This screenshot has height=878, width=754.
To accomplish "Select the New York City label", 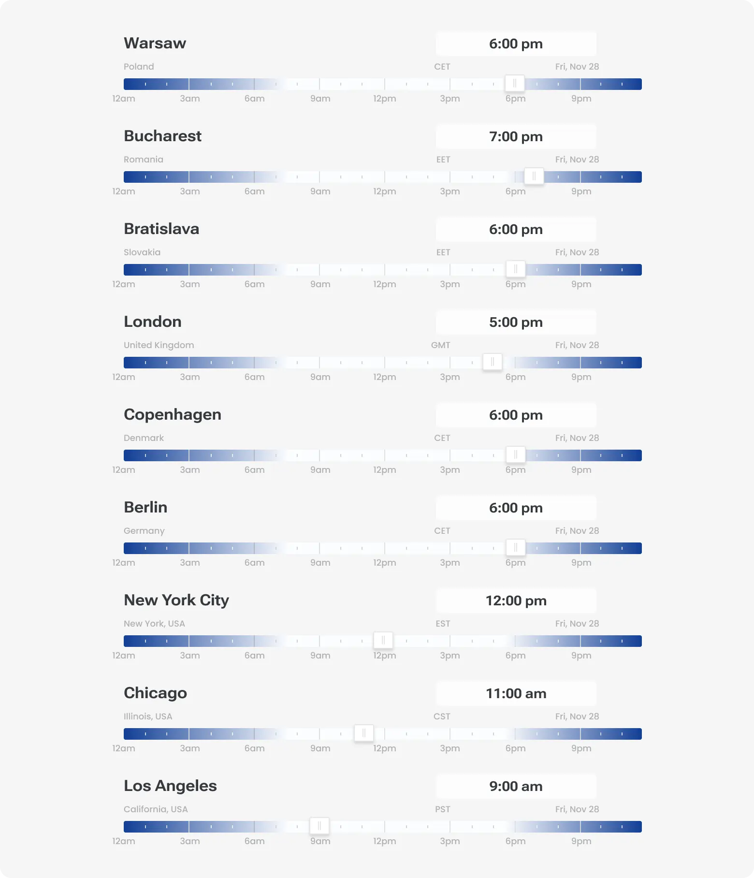I will tap(176, 600).
